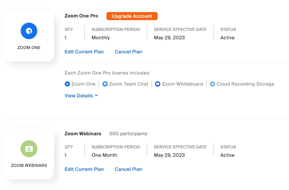Screen dimensions: 289x190
Task: Select the Zoom One Pro plan title
Action: click(82, 16)
